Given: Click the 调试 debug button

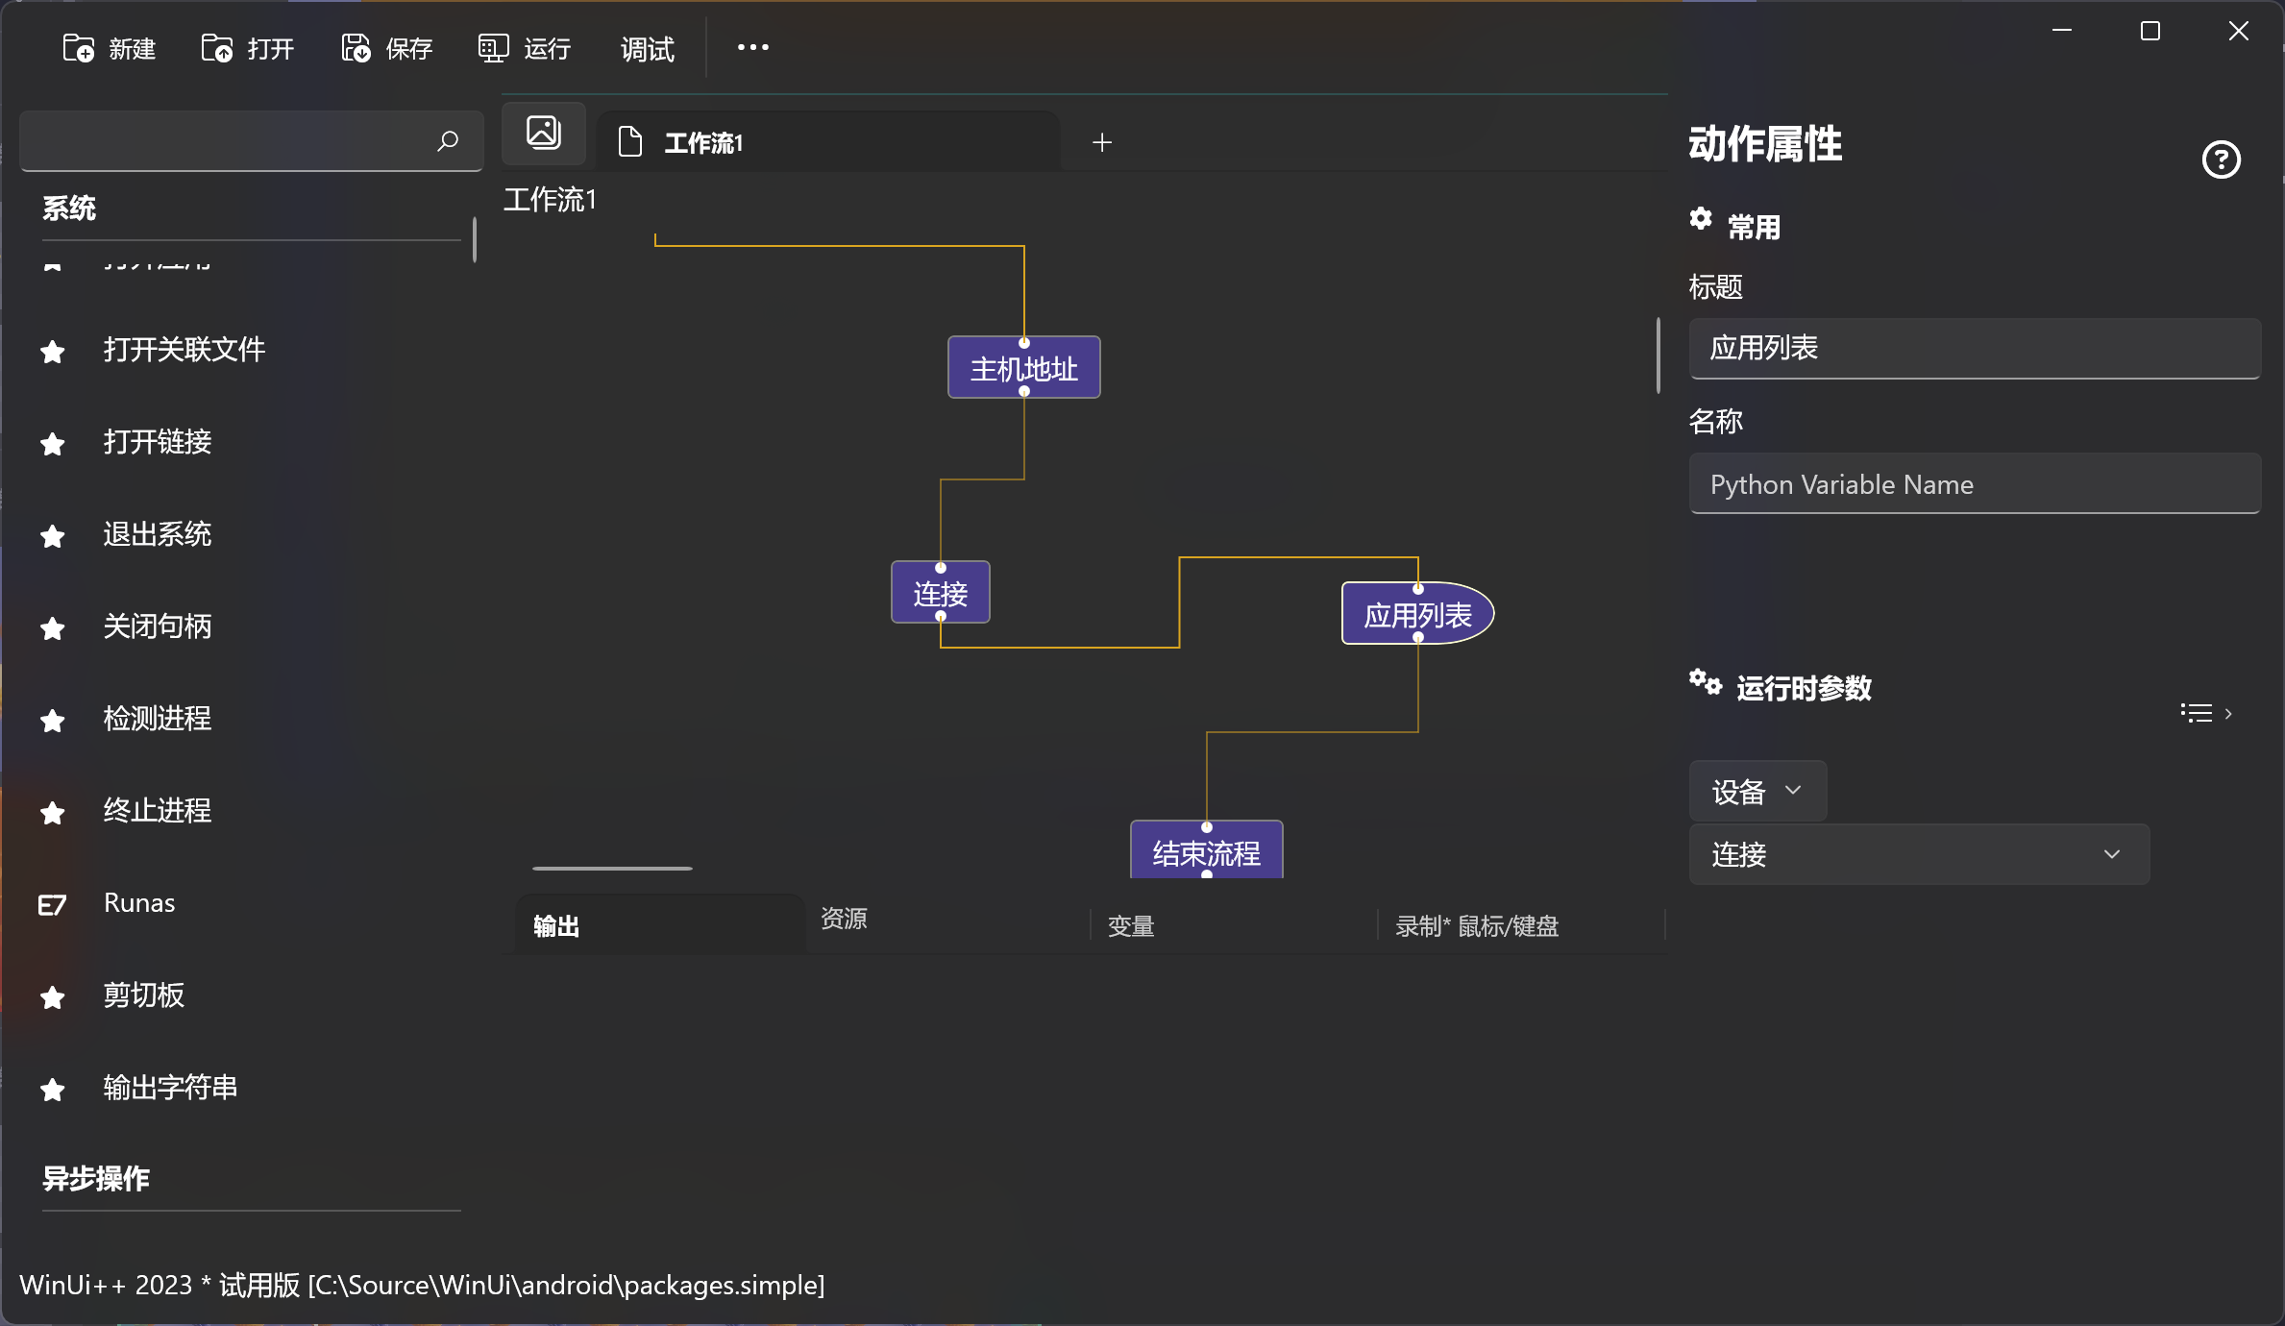Looking at the screenshot, I should tap(647, 48).
